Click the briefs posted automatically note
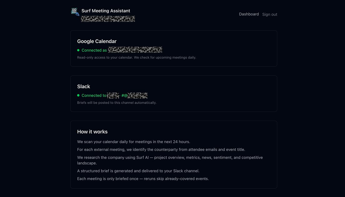 117,103
